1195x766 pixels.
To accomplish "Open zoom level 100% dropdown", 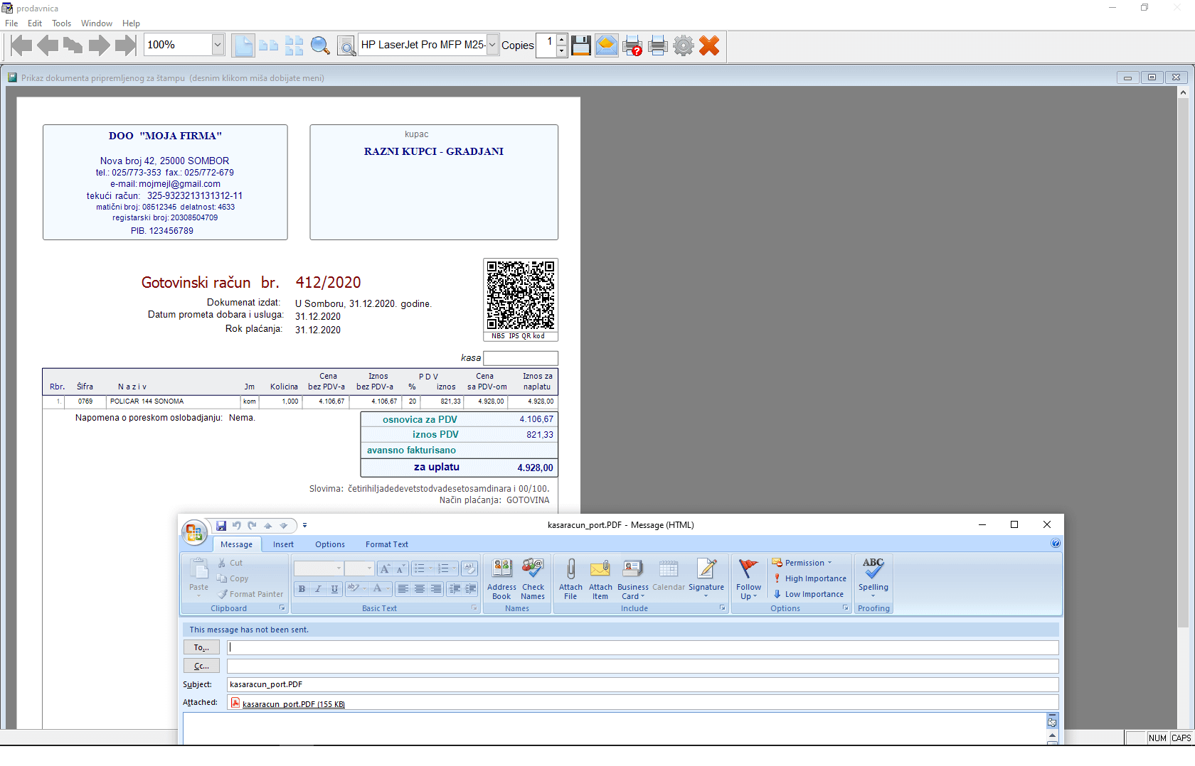I will pyautogui.click(x=218, y=45).
